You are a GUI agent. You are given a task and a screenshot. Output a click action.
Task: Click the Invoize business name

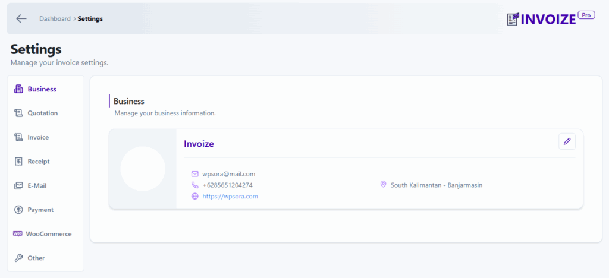pos(199,144)
